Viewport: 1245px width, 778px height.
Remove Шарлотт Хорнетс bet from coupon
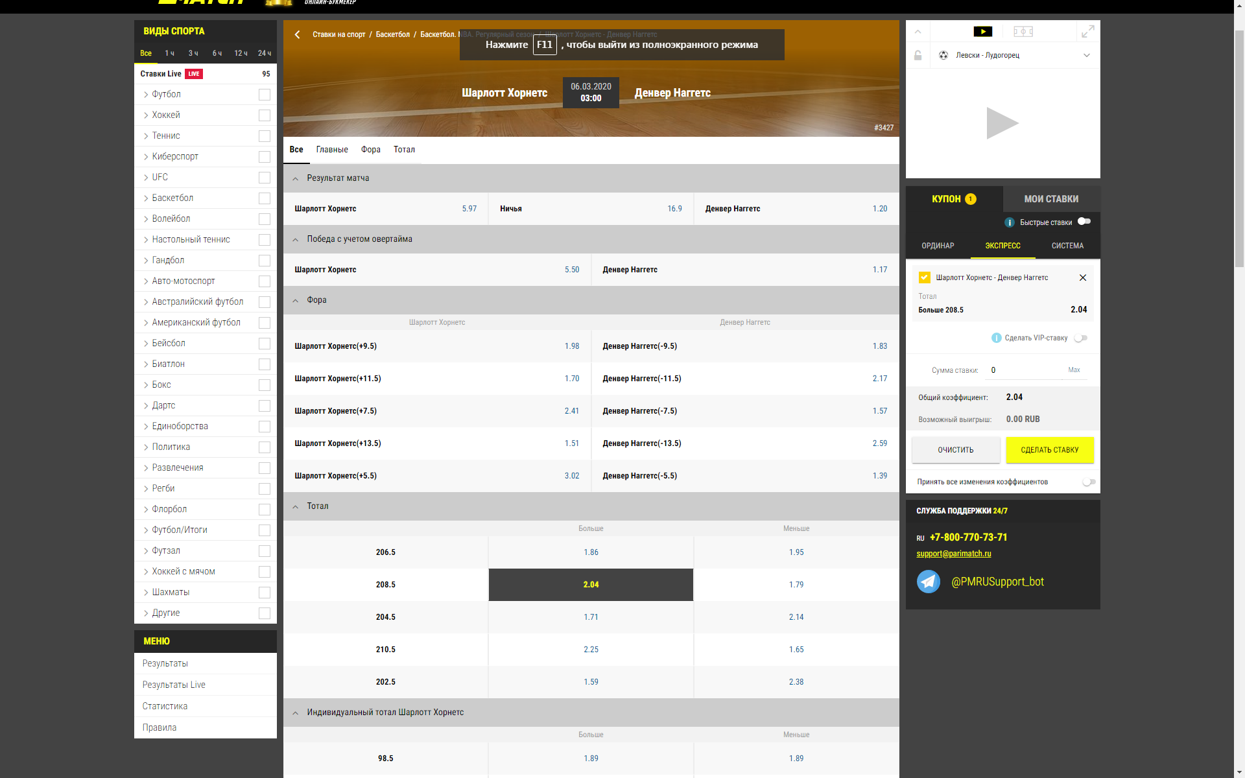(1082, 277)
